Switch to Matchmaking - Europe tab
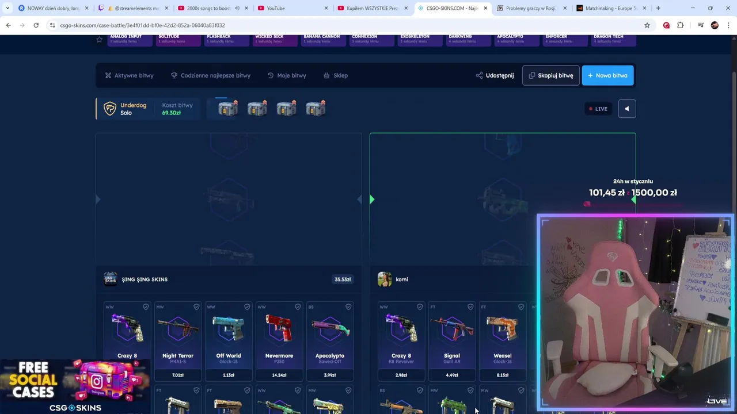The width and height of the screenshot is (737, 414). pos(611,8)
